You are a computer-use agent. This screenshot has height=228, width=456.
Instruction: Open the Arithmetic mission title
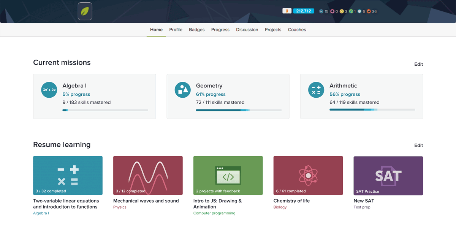coord(343,86)
